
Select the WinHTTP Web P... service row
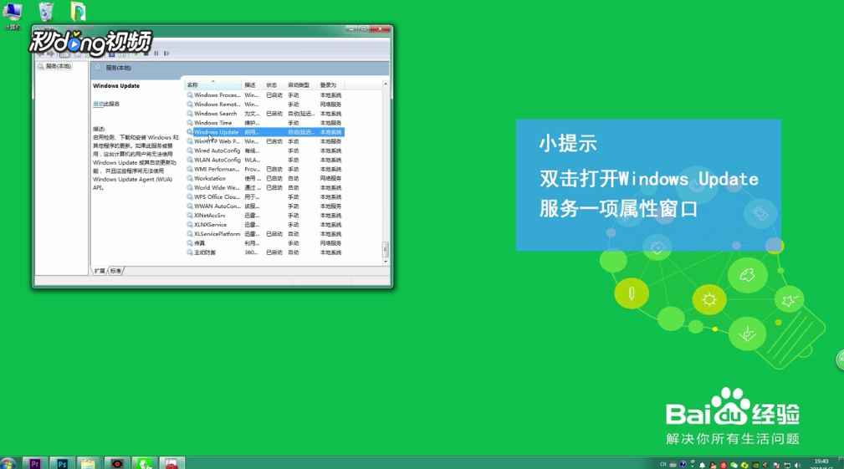point(264,141)
